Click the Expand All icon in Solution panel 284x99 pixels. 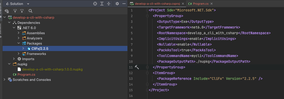[x=102, y=4]
